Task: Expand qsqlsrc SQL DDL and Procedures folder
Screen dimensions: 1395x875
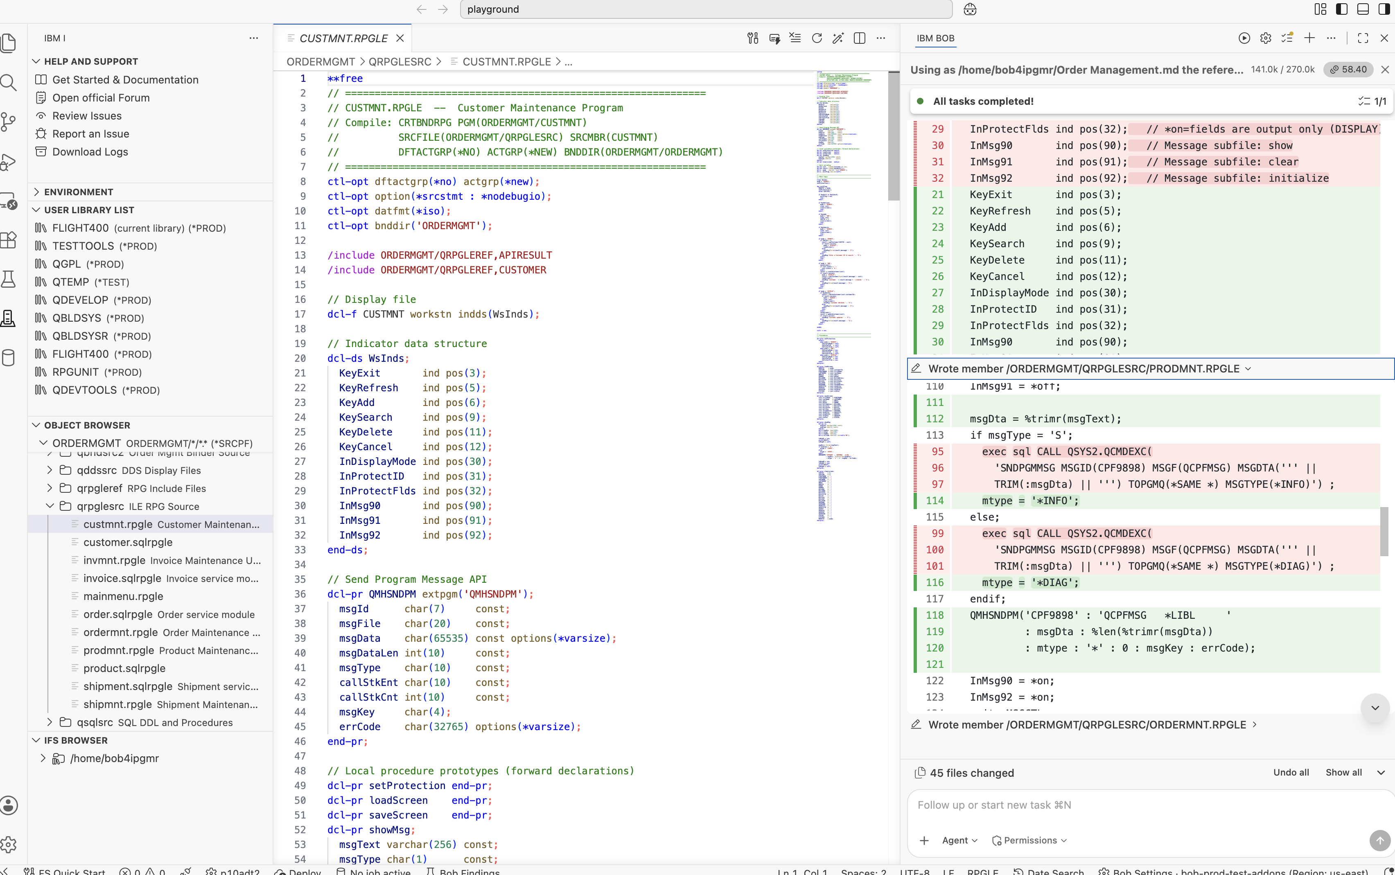Action: (x=50, y=722)
